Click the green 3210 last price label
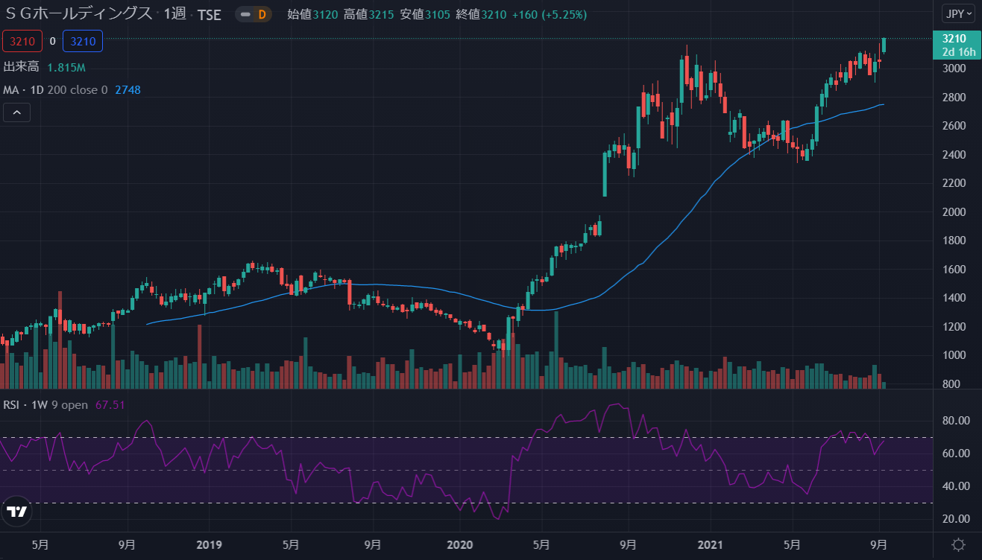Viewport: 982px width, 560px height. click(957, 45)
